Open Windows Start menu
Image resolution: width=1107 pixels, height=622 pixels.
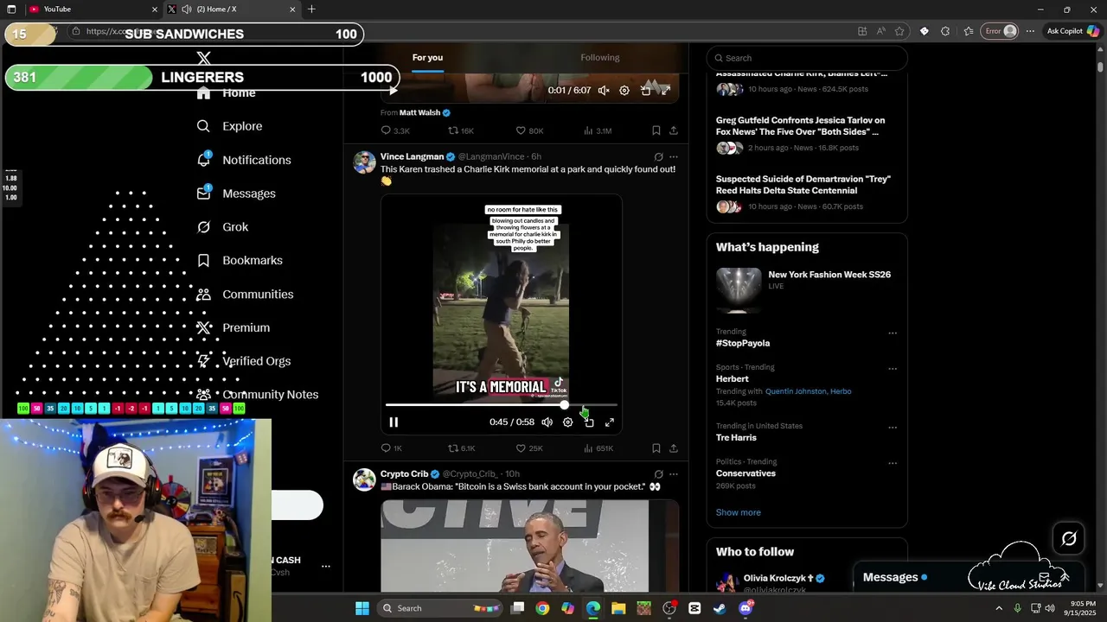click(362, 608)
